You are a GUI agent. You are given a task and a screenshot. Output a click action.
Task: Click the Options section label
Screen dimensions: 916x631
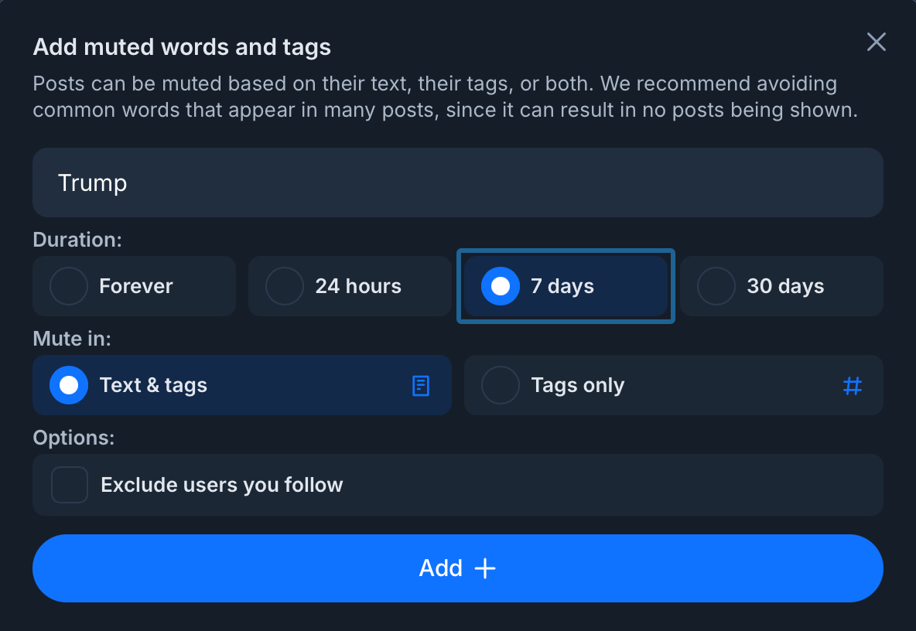73,438
